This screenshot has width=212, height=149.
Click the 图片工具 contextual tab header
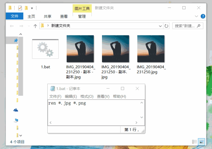(82, 9)
